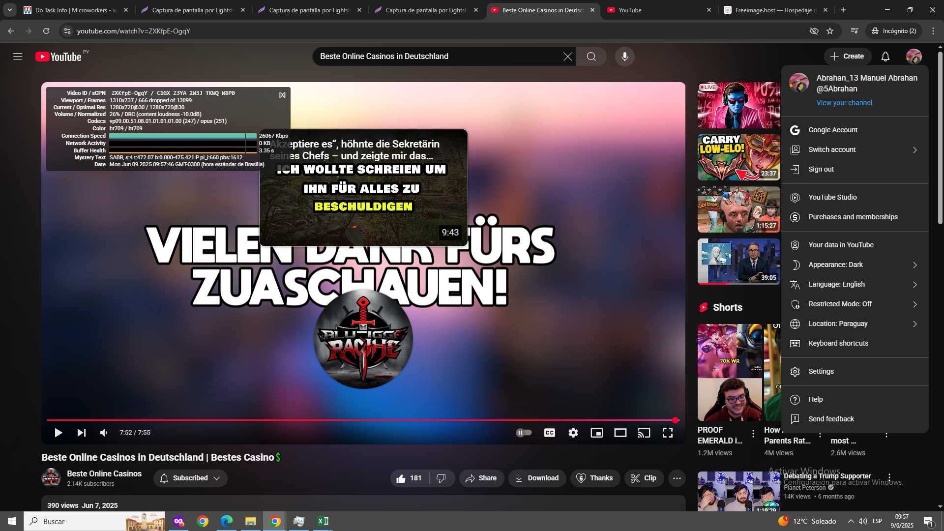Switch to Microworkers Do Task Info tab

pyautogui.click(x=76, y=10)
